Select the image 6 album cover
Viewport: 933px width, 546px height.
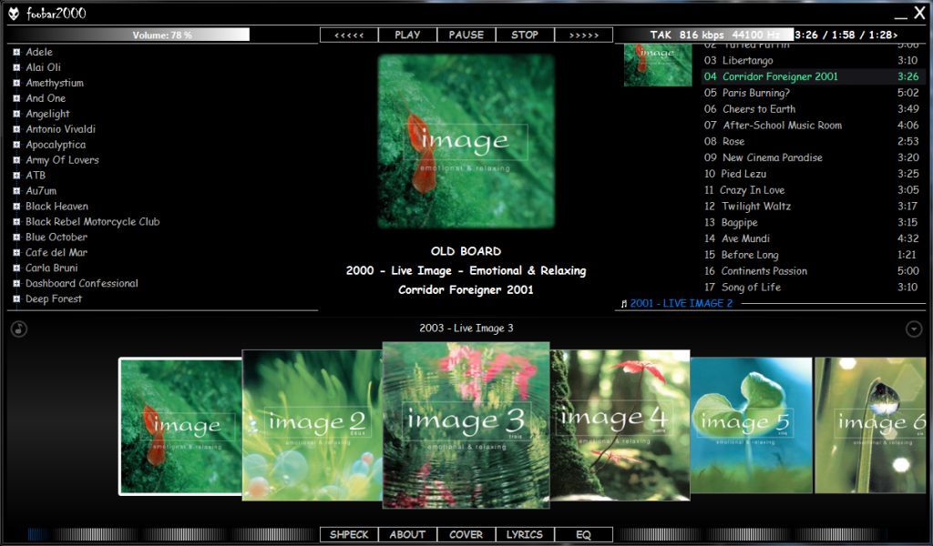(x=870, y=425)
